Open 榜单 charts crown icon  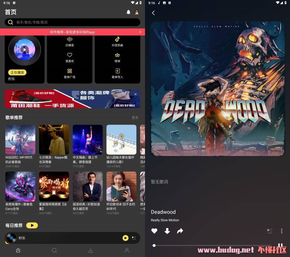click(x=117, y=58)
